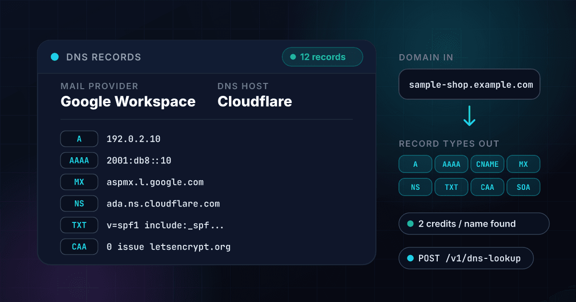
Task: Click the CAA tag beside letsencrypt.org
Action: point(79,247)
